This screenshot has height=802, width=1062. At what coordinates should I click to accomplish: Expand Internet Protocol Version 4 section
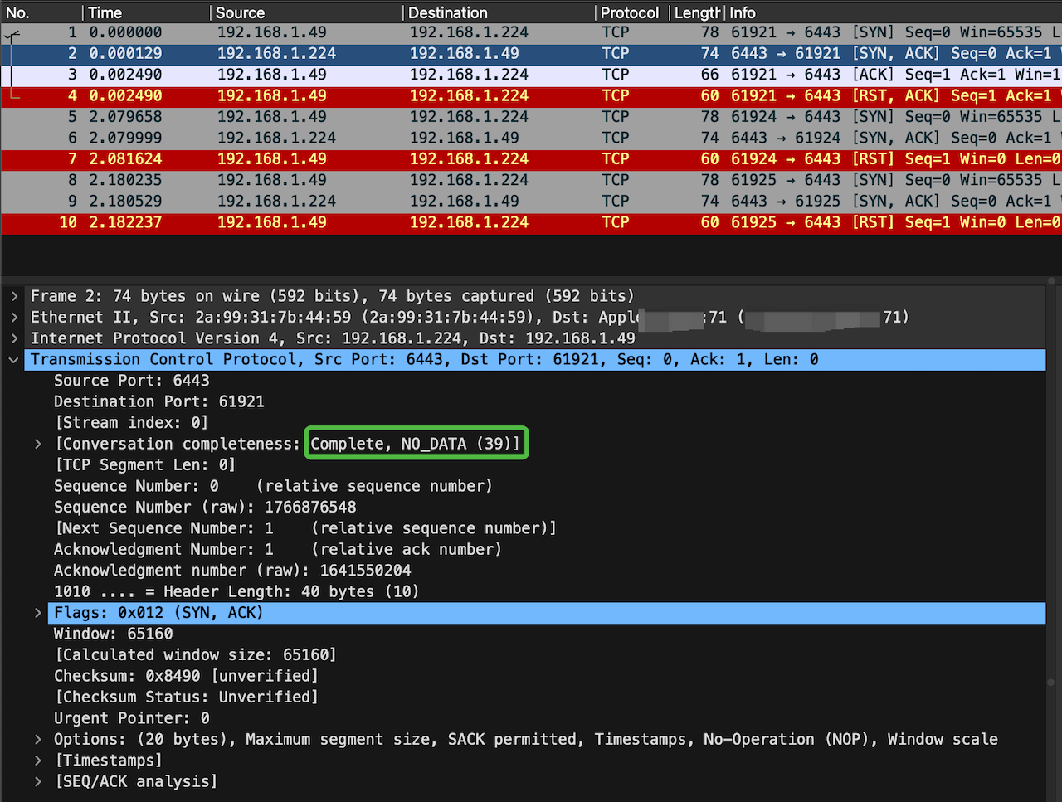(14, 338)
